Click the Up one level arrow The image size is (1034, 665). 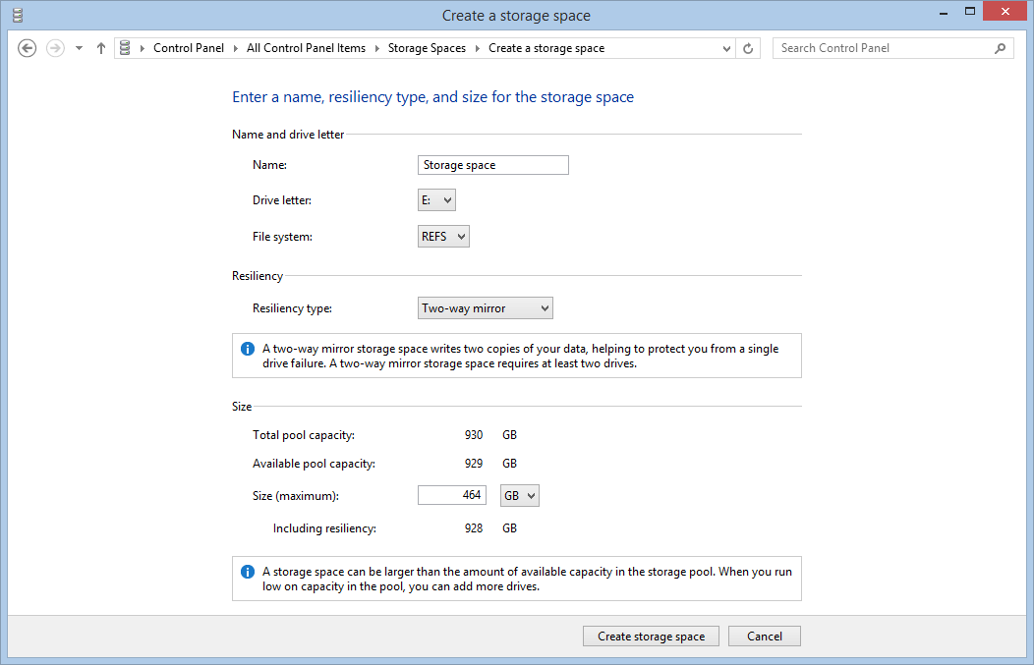click(x=100, y=48)
